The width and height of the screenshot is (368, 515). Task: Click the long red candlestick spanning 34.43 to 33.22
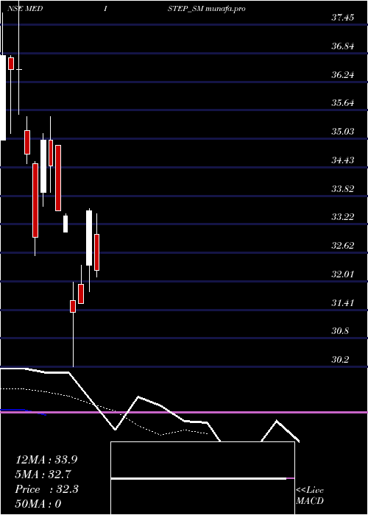(35, 200)
